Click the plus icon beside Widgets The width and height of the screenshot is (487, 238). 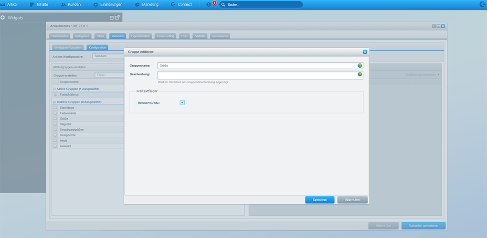3,18
